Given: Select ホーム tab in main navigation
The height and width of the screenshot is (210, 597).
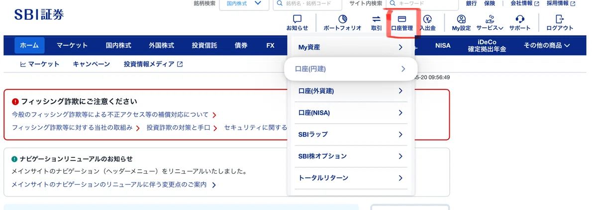Looking at the screenshot, I should coord(29,45).
